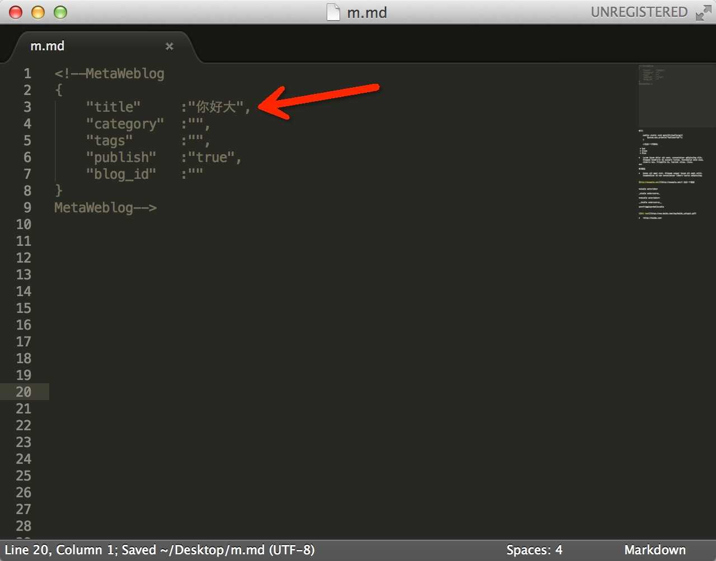The image size is (716, 561).
Task: Enter full screen with the arrows icon
Action: tap(704, 13)
